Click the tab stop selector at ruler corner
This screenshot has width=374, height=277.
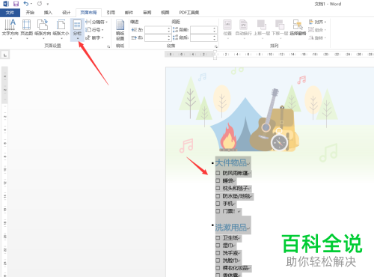5,55
